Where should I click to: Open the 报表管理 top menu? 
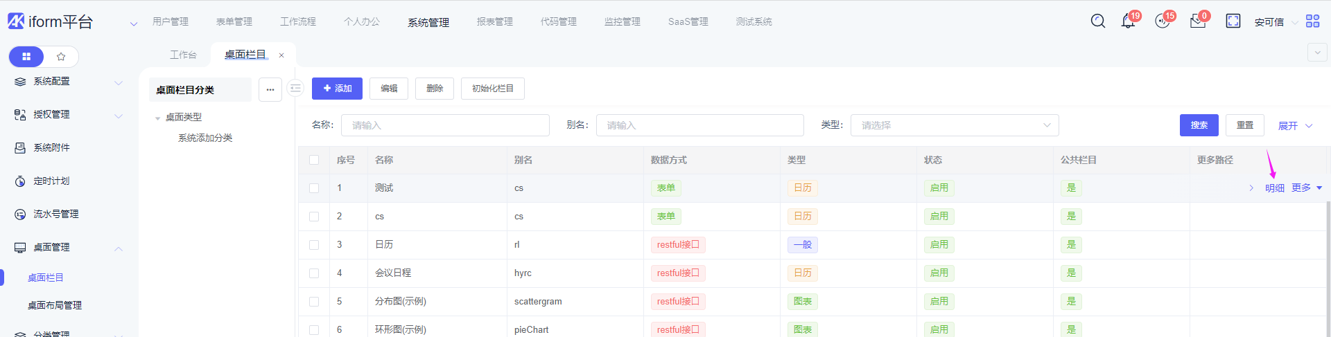pyautogui.click(x=494, y=22)
